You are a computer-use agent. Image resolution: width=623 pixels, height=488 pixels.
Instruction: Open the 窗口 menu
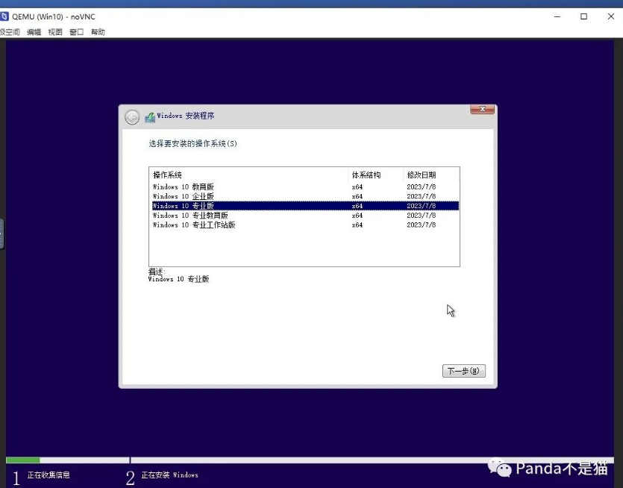click(77, 32)
